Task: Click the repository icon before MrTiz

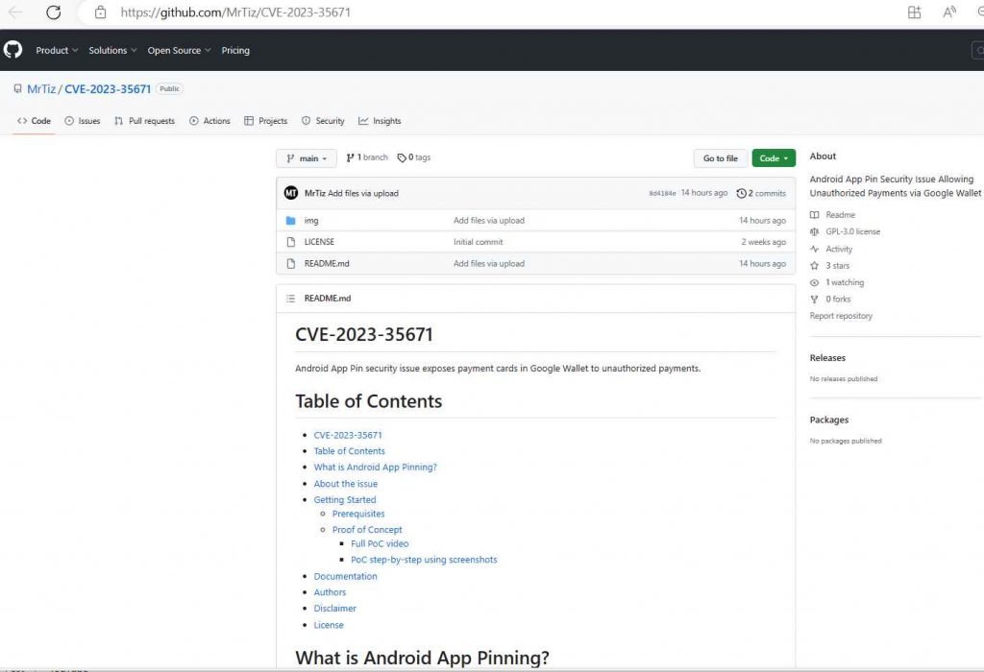Action: (x=17, y=89)
